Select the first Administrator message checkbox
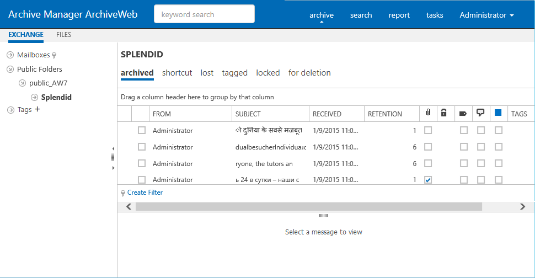This screenshot has height=278, width=535. point(142,130)
